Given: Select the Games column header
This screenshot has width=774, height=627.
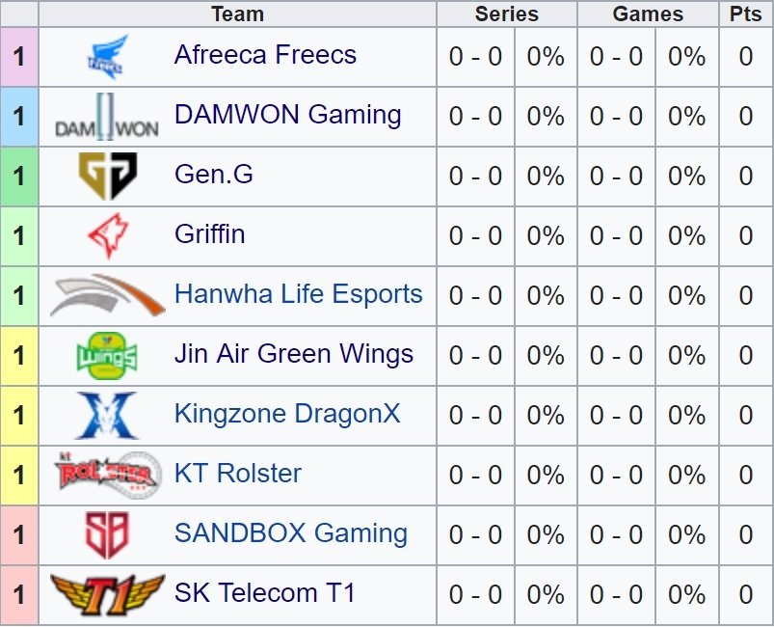Looking at the screenshot, I should point(648,14).
